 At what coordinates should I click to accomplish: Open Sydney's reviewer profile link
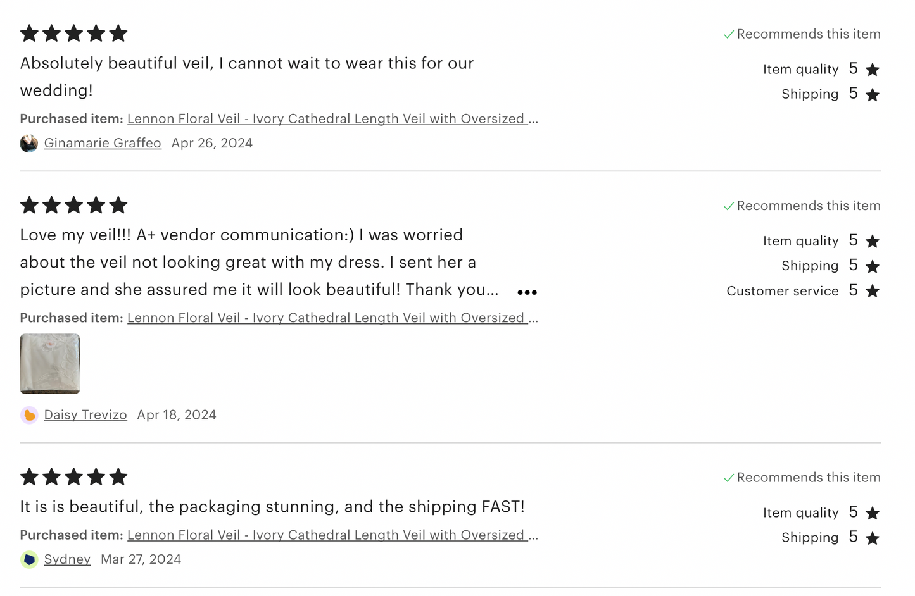[67, 559]
